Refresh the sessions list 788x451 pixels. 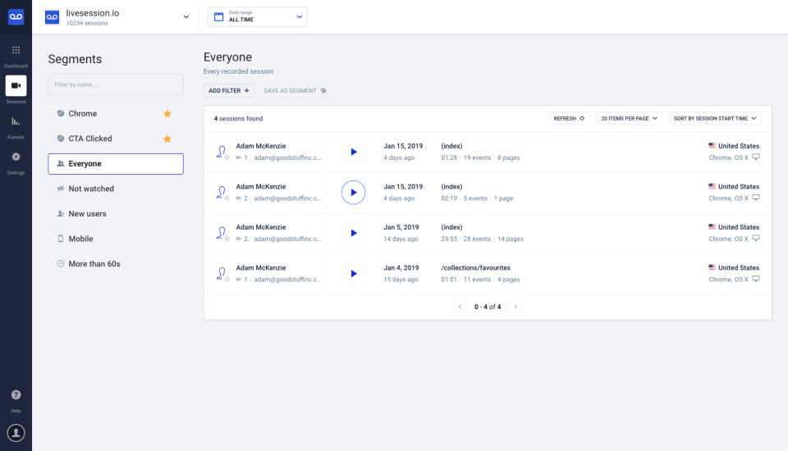570,118
